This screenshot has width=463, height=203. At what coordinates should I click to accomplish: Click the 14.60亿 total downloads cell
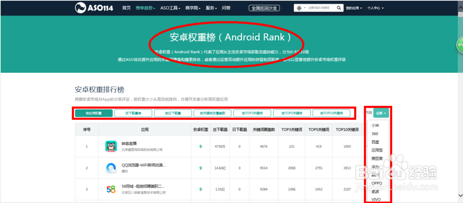(220, 168)
